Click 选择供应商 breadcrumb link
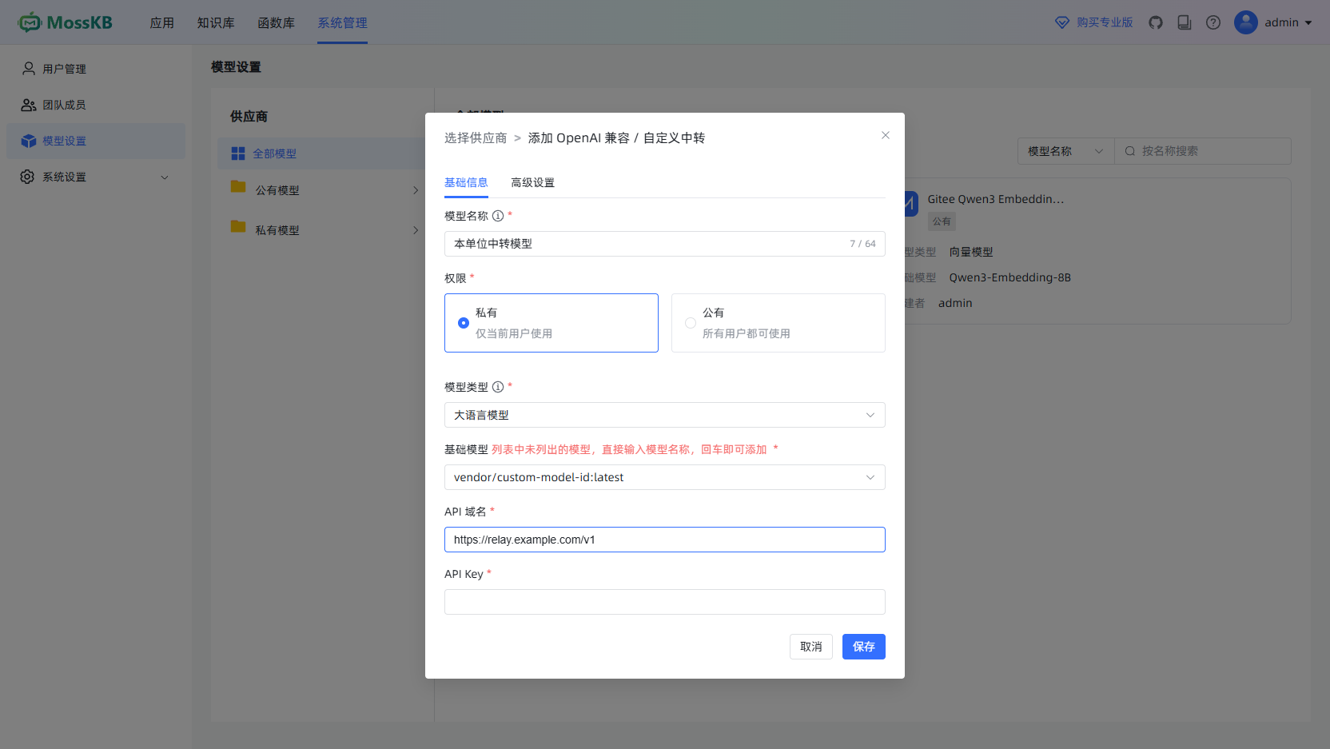This screenshot has height=749, width=1330. (x=476, y=138)
